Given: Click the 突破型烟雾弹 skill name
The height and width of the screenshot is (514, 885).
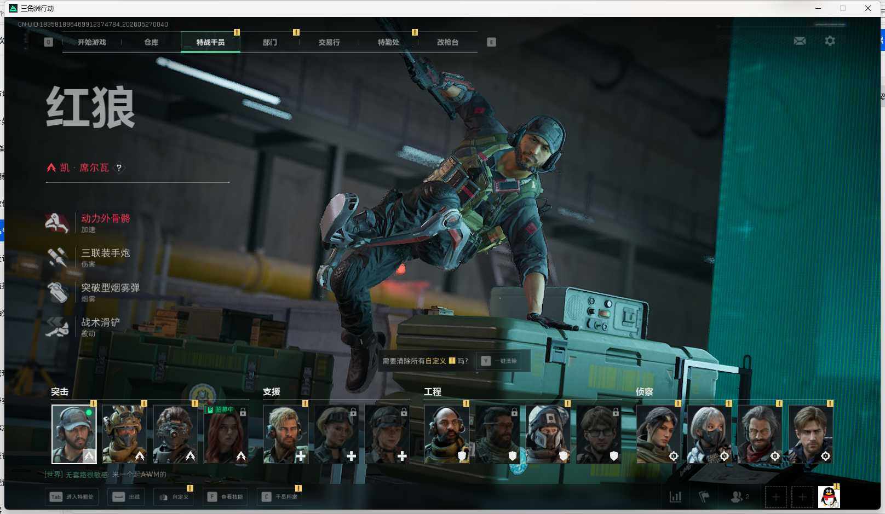Looking at the screenshot, I should point(111,287).
